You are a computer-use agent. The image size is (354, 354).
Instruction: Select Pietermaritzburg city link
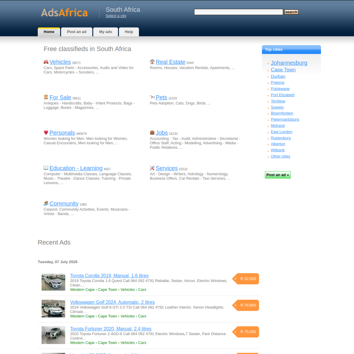pyautogui.click(x=285, y=120)
